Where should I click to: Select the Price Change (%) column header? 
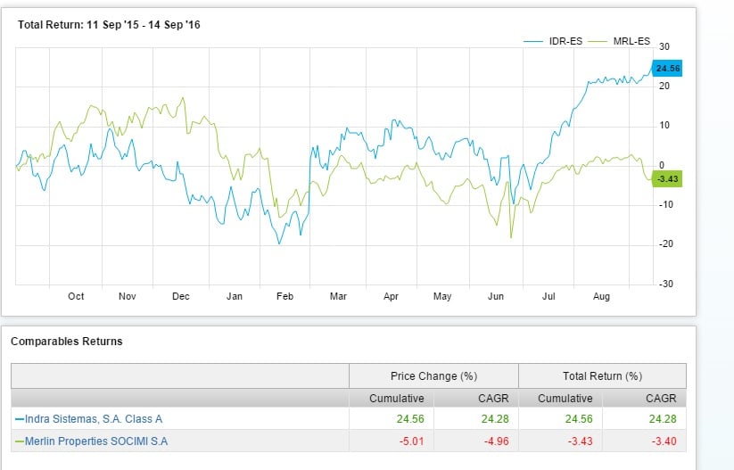pyautogui.click(x=433, y=376)
